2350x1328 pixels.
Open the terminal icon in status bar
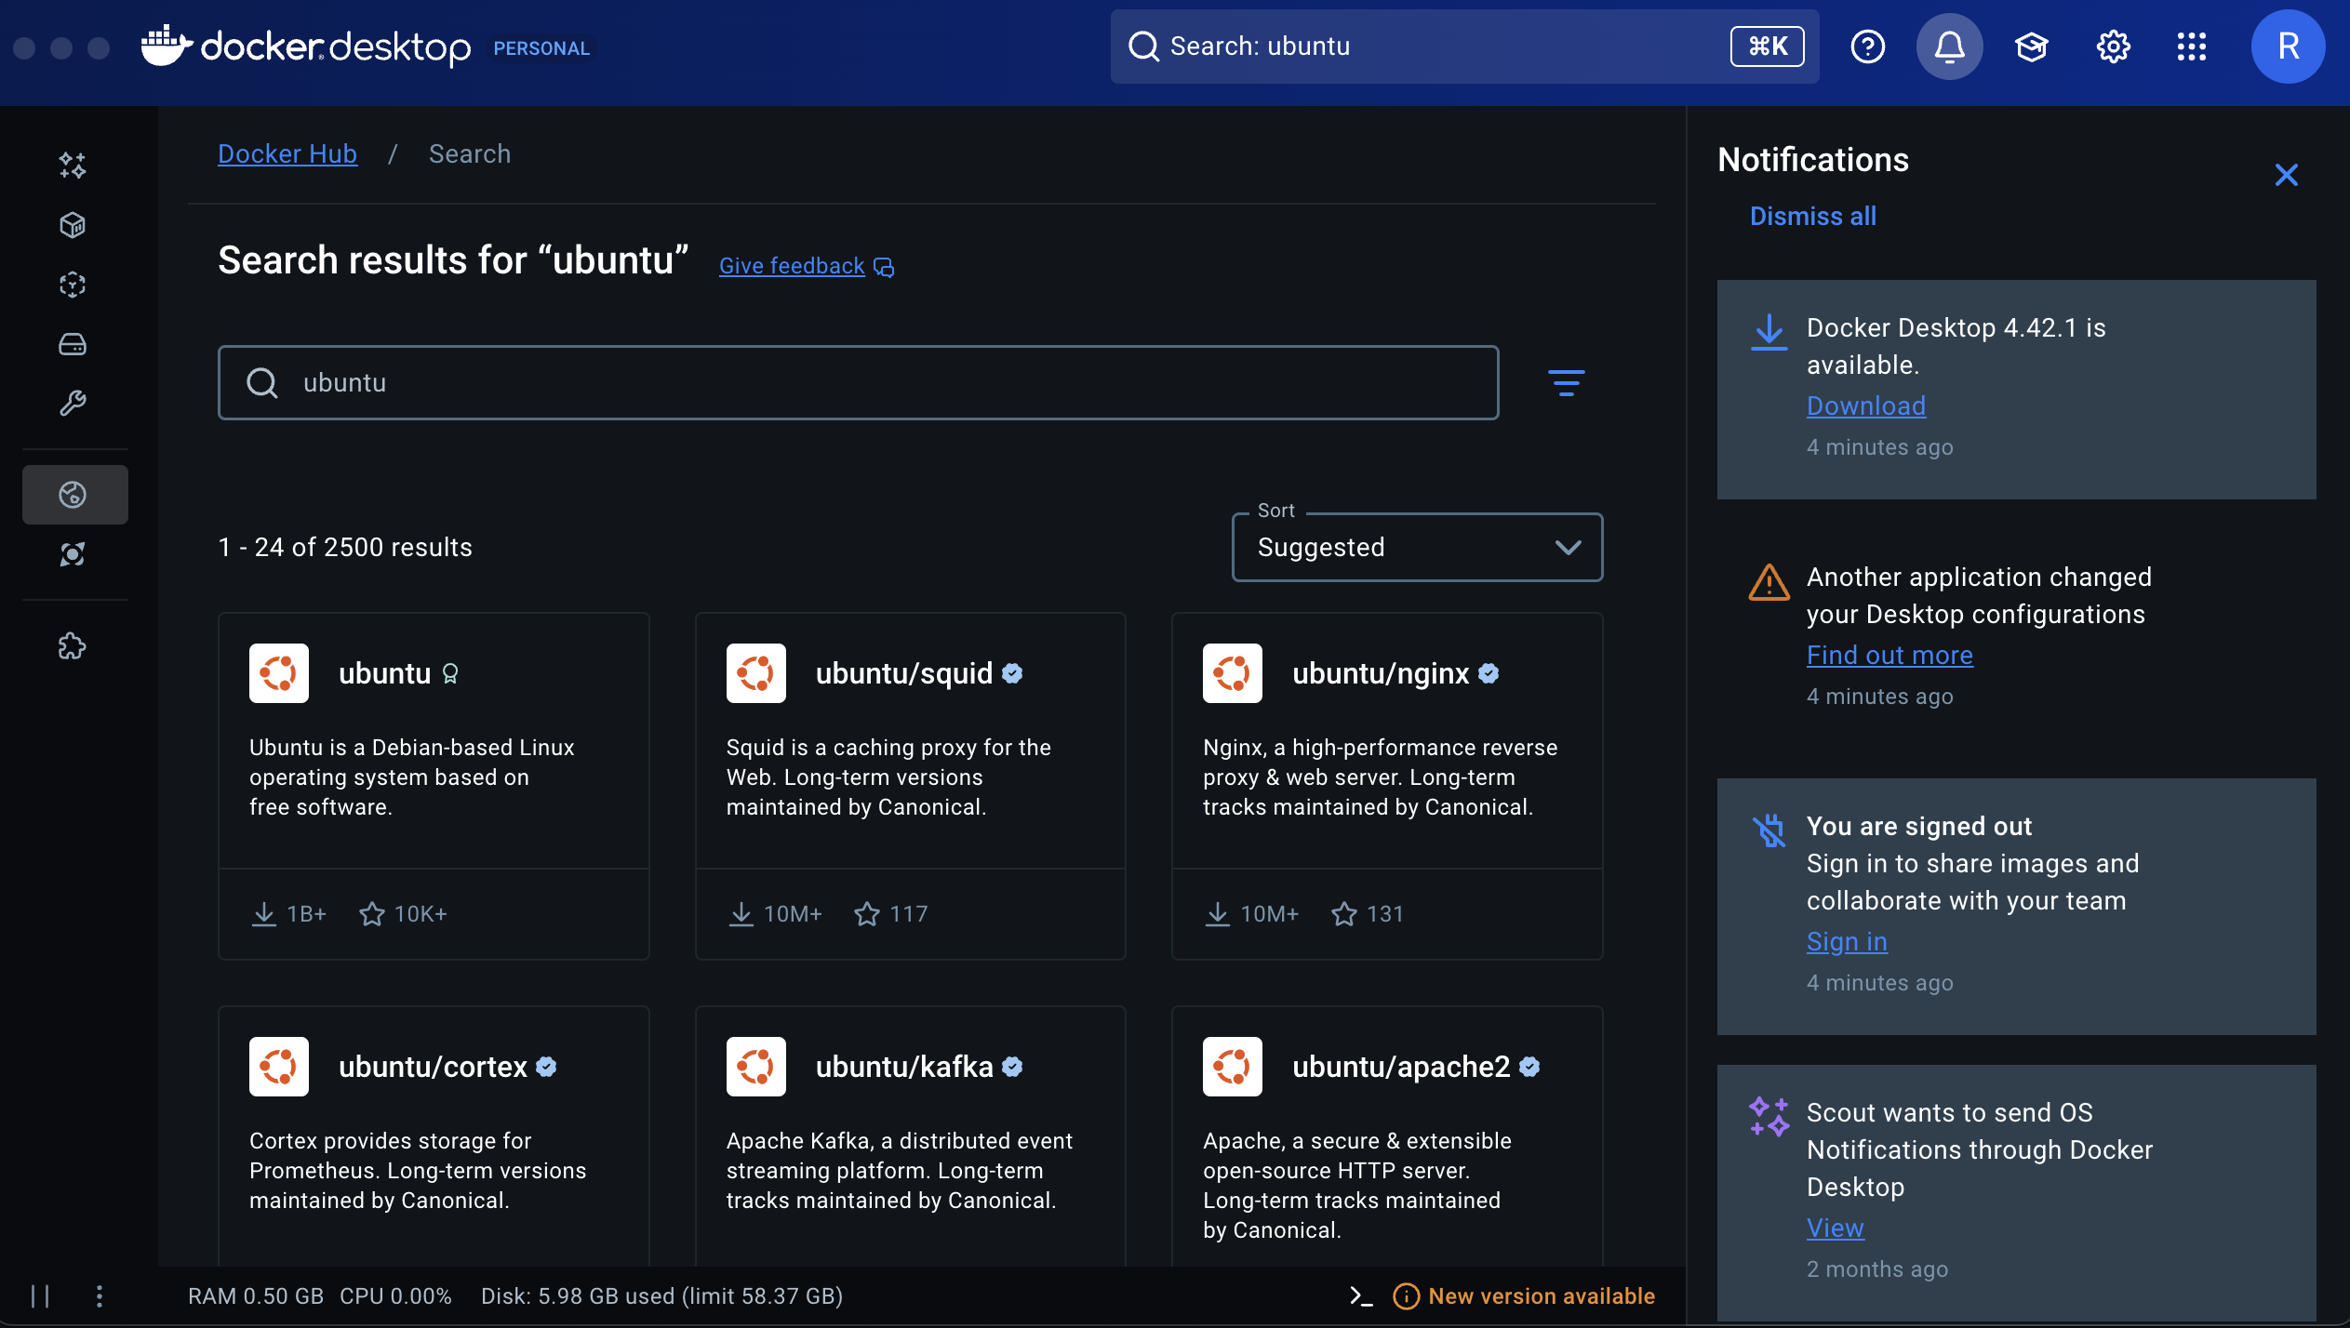1360,1295
